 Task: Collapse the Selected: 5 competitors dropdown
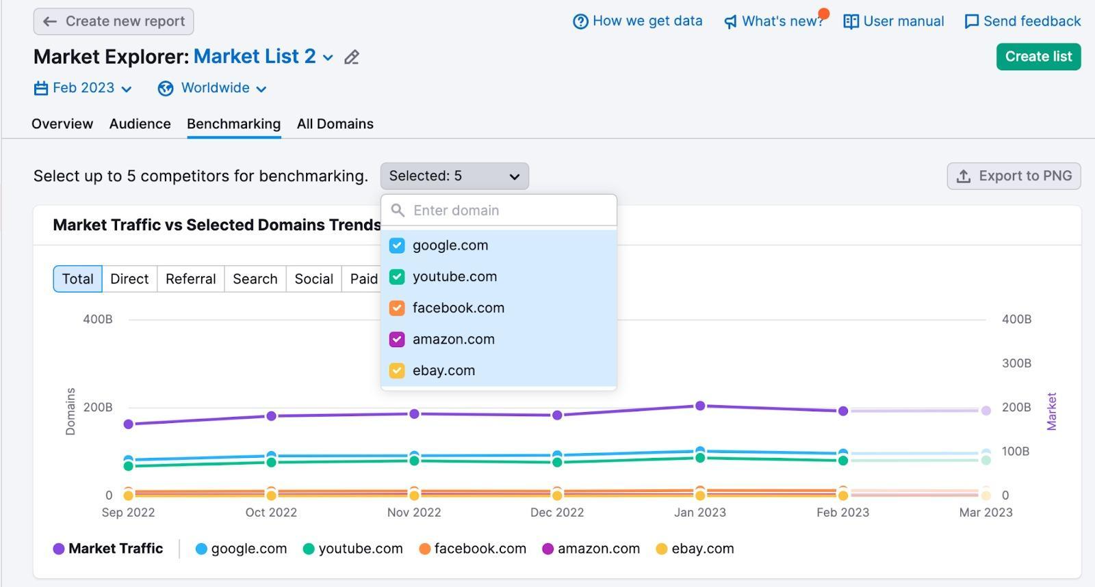coord(454,176)
